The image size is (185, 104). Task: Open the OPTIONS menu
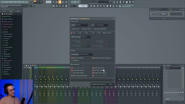19,2
